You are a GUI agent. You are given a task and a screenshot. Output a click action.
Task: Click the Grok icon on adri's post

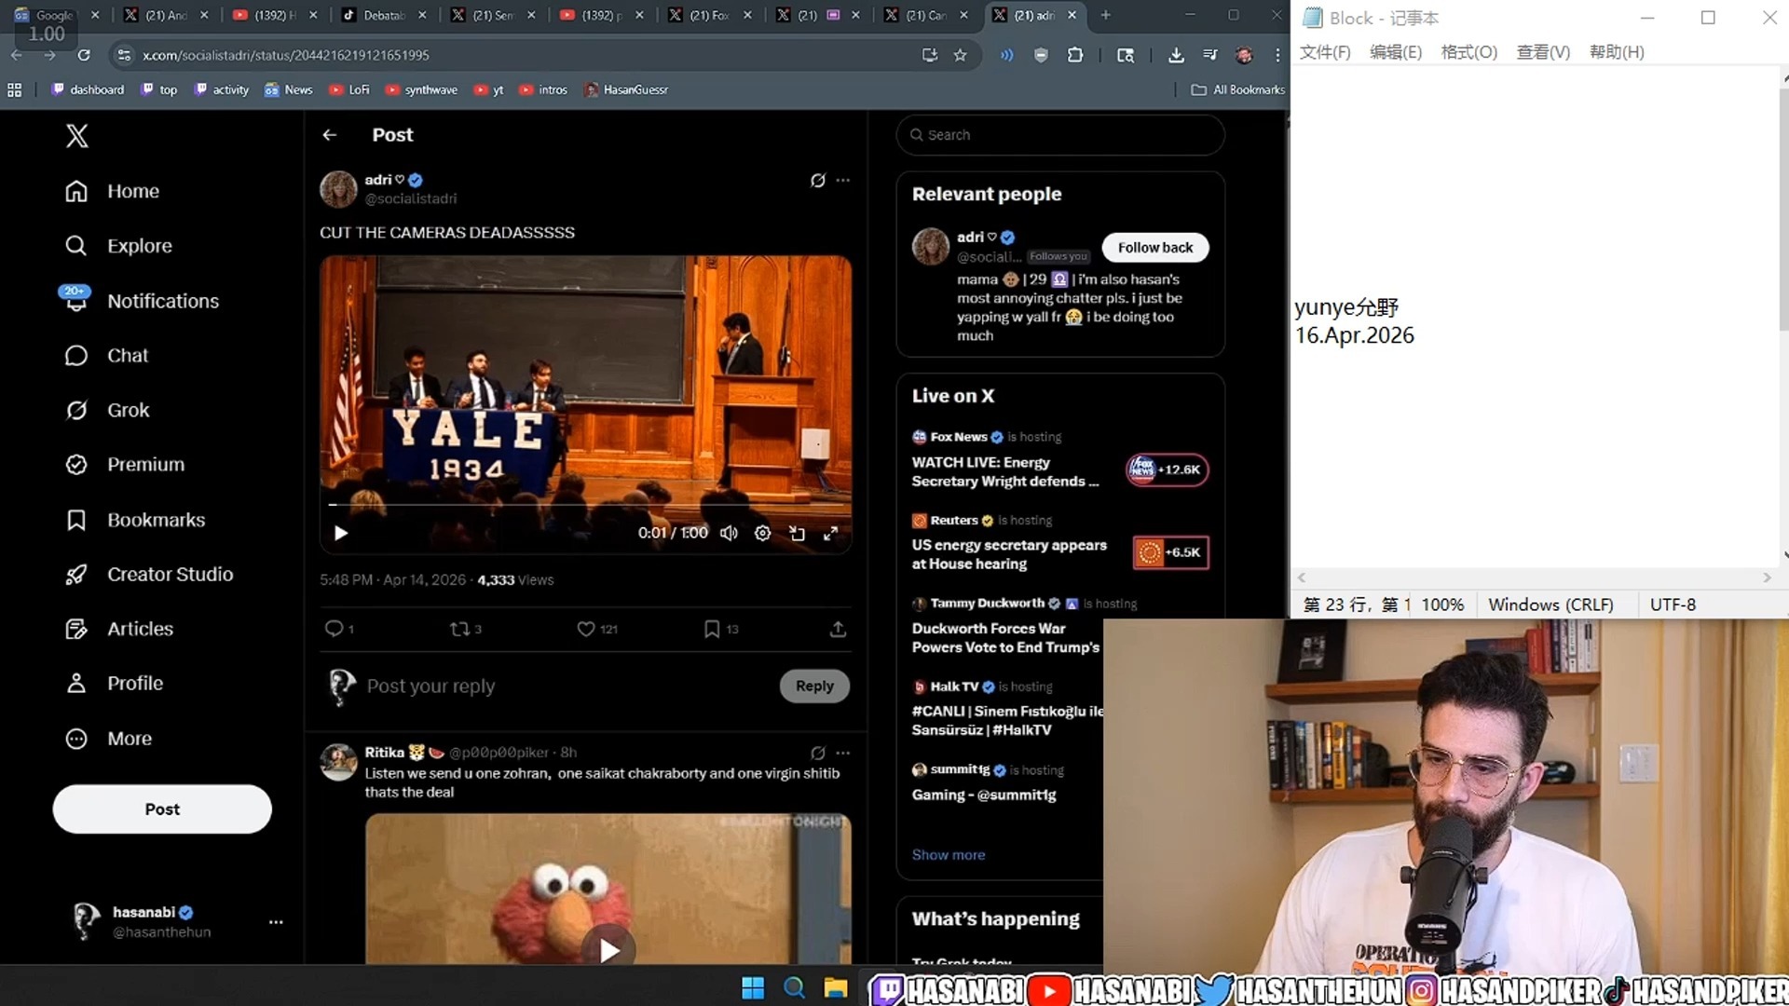[817, 180]
